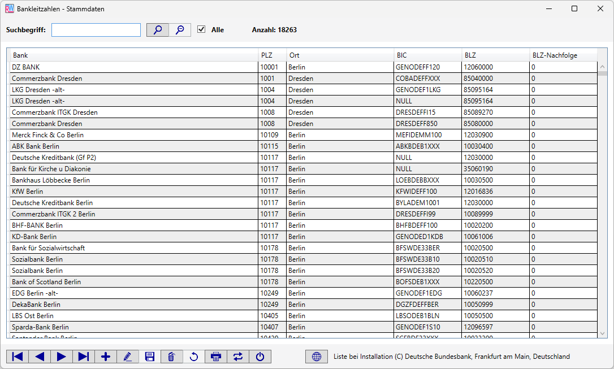The height and width of the screenshot is (369, 614).
Task: Sort by the PLZ column header
Action: coord(273,55)
